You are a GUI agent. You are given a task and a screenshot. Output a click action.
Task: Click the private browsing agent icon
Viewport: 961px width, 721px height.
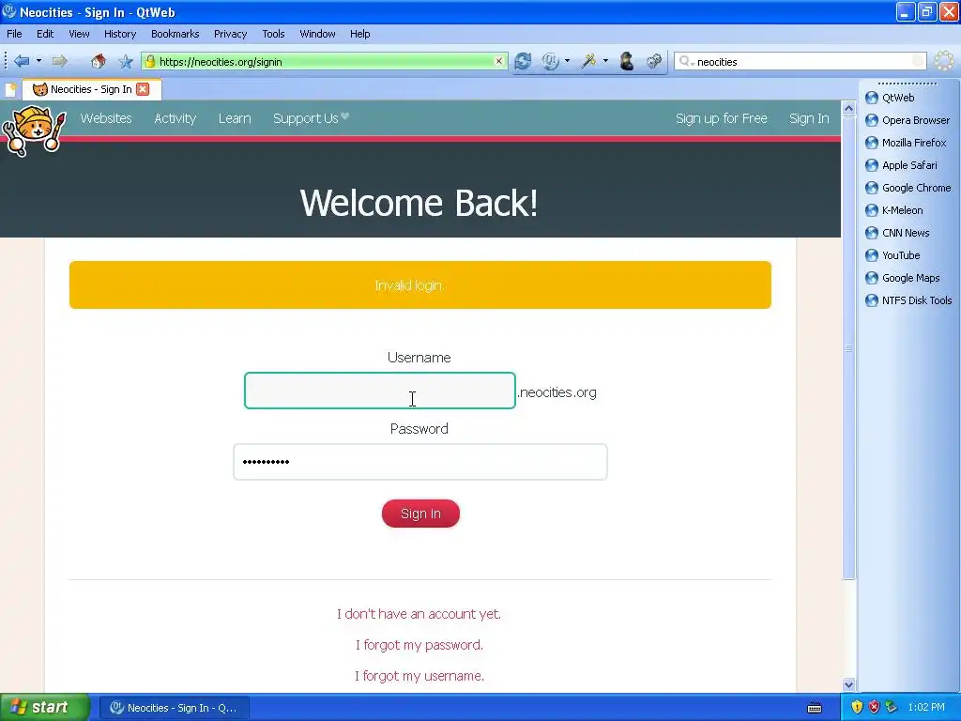point(626,61)
